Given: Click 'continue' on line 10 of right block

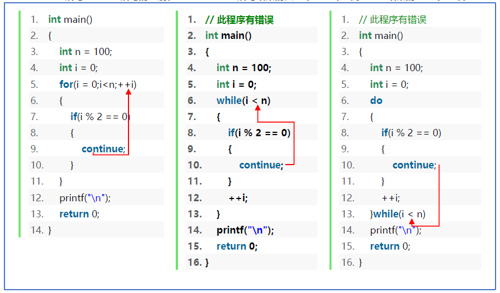Looking at the screenshot, I should coord(414,165).
